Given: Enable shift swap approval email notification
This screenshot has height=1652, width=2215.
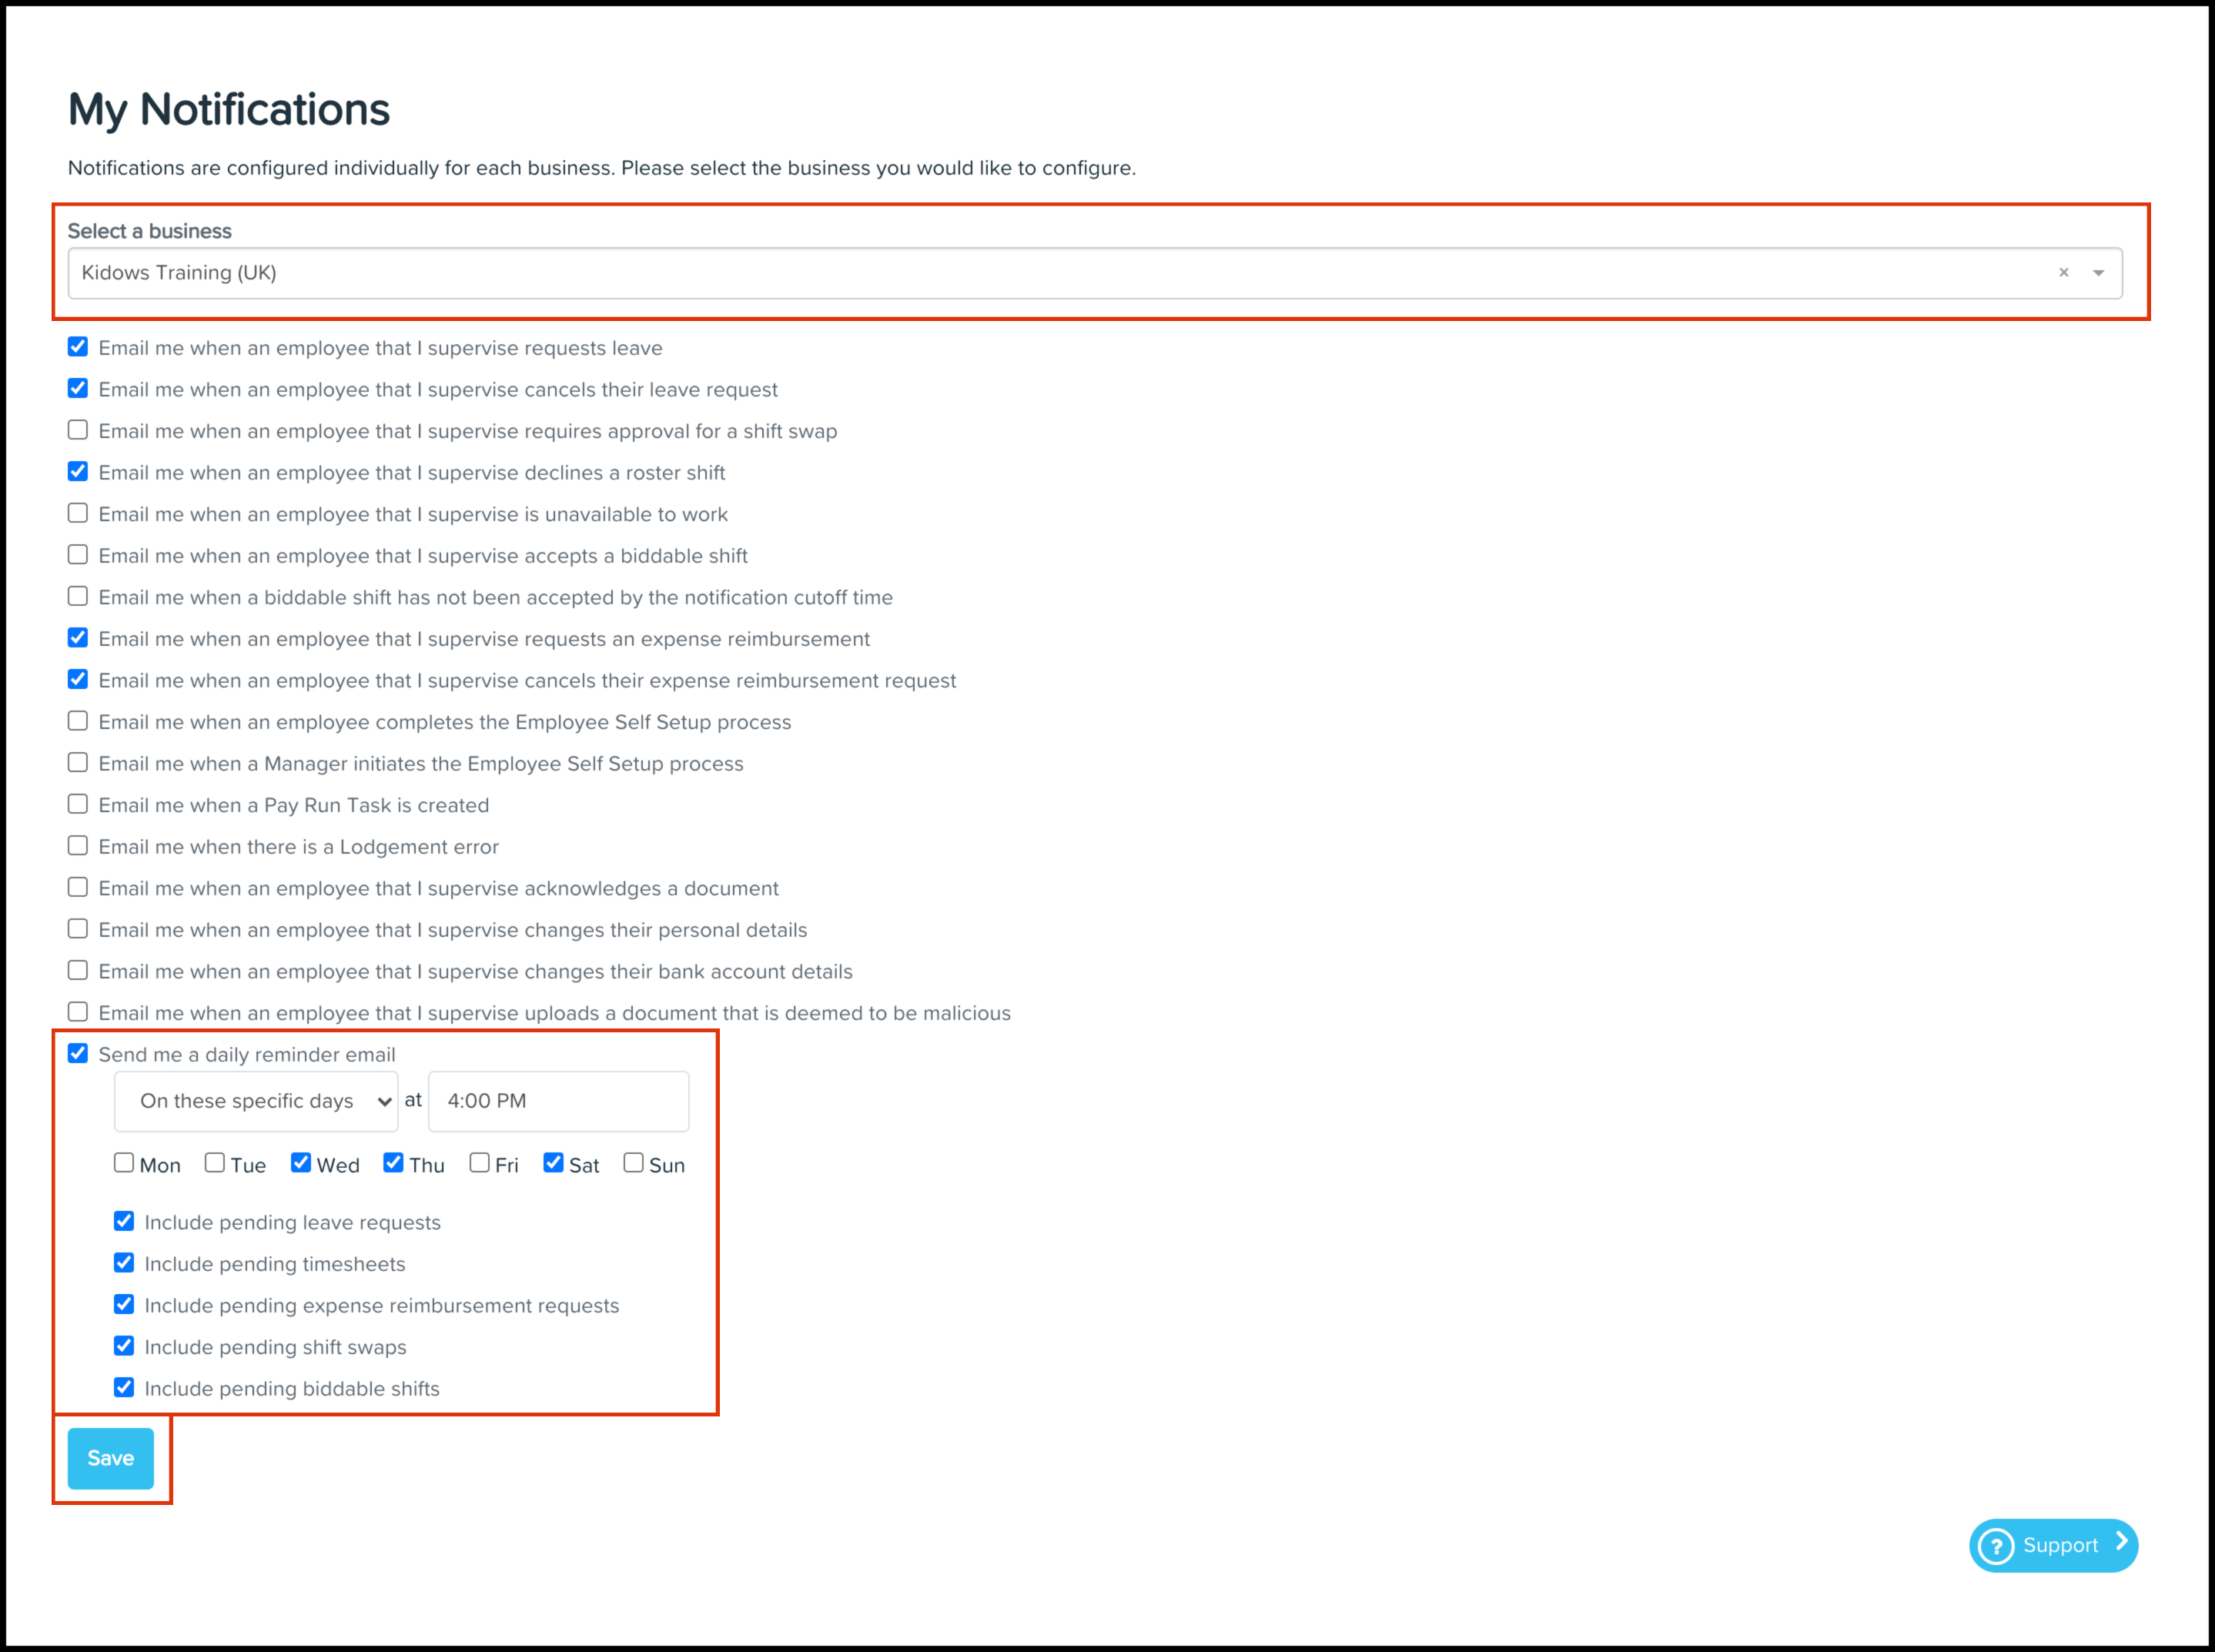Looking at the screenshot, I should coord(78,431).
